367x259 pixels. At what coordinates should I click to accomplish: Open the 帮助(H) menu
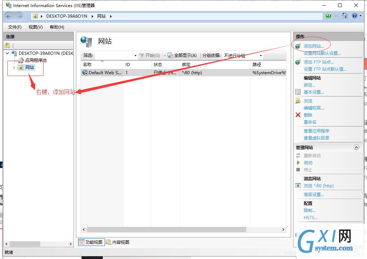coord(57,27)
